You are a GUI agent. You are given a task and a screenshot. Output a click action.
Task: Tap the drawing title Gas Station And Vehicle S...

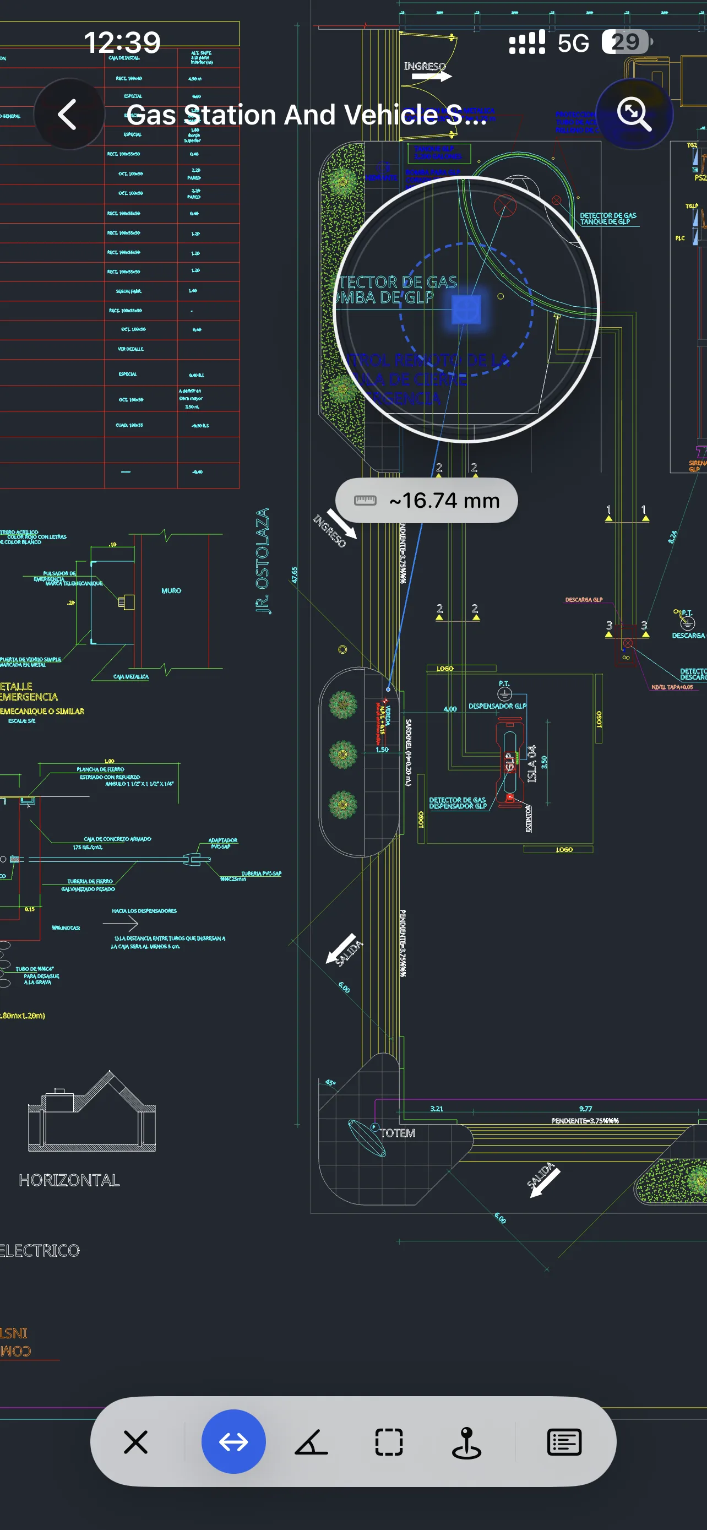pyautogui.click(x=306, y=115)
